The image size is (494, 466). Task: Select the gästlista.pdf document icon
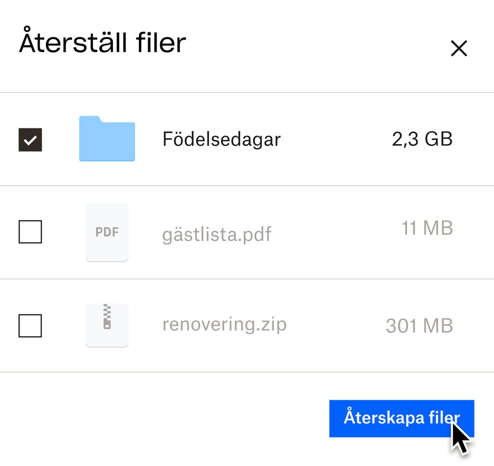tap(107, 232)
